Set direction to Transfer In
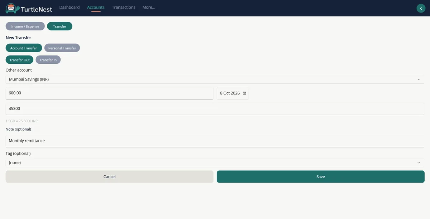This screenshot has height=219, width=430. point(48,60)
